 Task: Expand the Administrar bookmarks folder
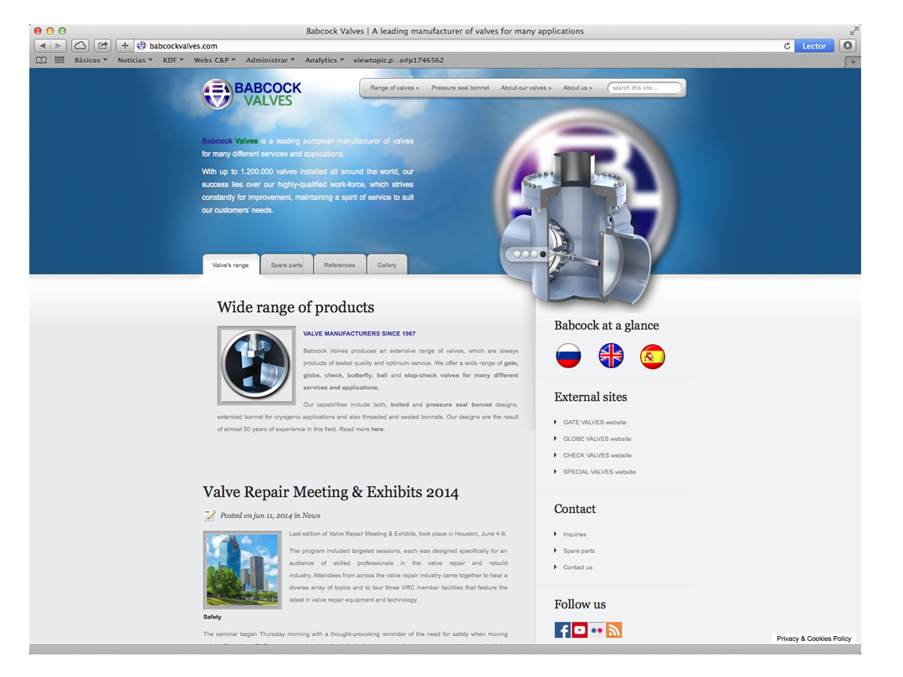pos(270,60)
